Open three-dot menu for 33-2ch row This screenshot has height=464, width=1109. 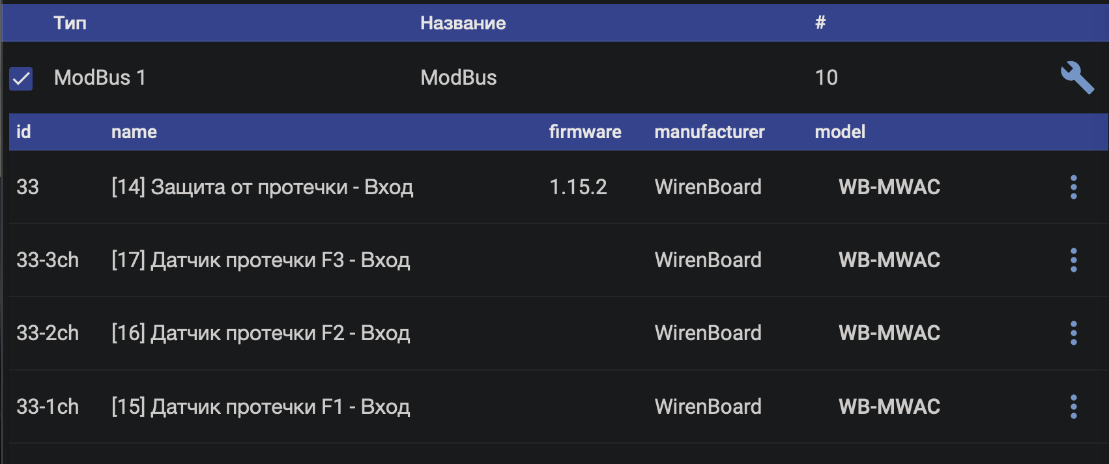pyautogui.click(x=1073, y=333)
